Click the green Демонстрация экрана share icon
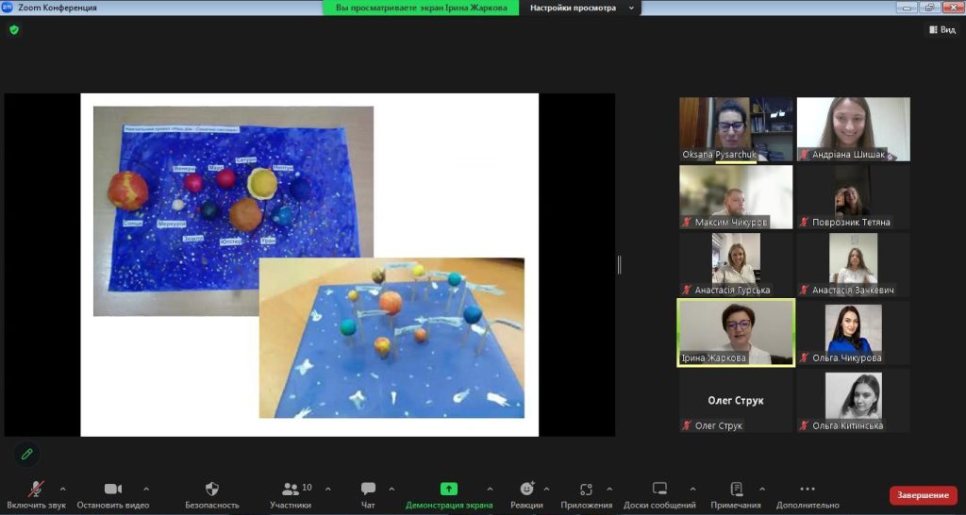This screenshot has height=515, width=966. tap(449, 489)
